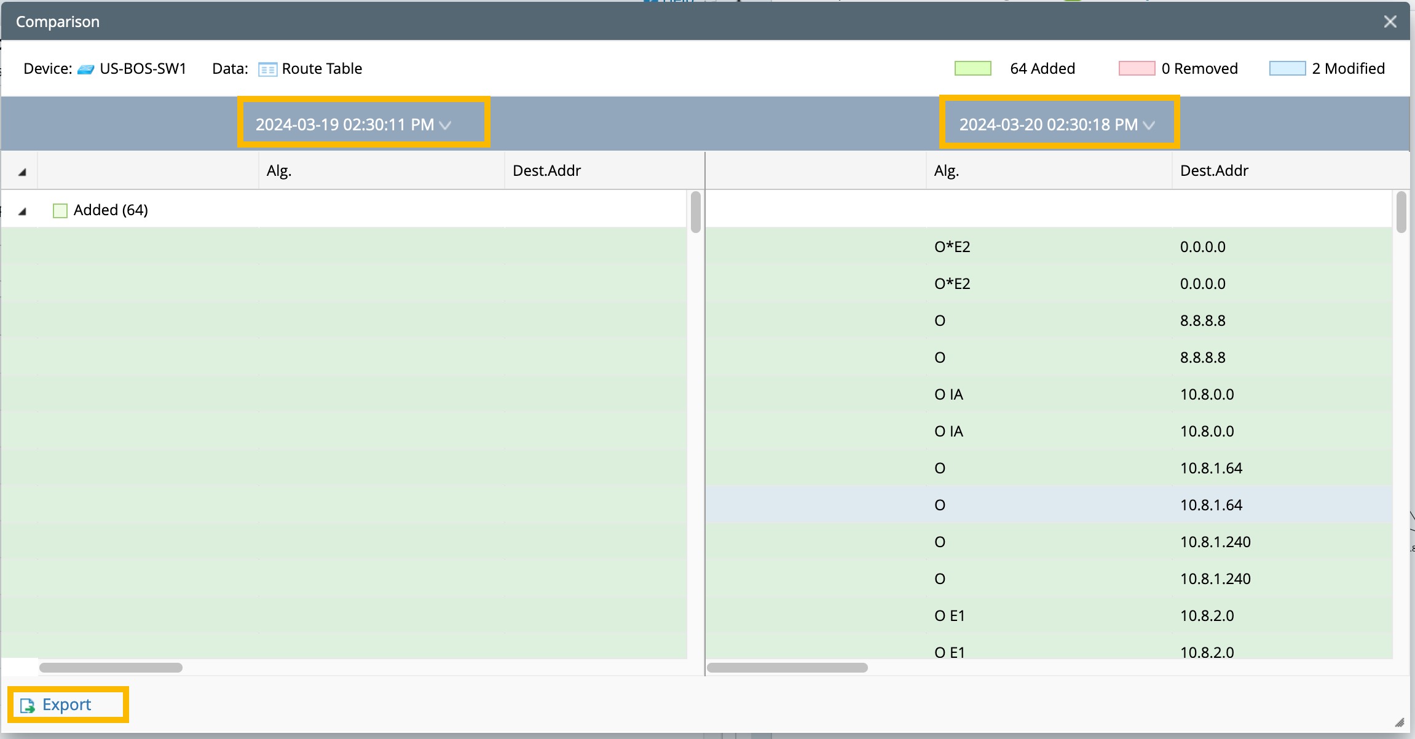Click the right pane Dest.Addr column header

(1214, 171)
